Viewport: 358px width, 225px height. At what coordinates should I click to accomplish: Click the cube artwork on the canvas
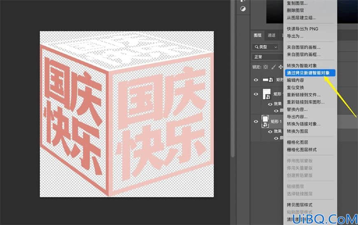click(127, 114)
